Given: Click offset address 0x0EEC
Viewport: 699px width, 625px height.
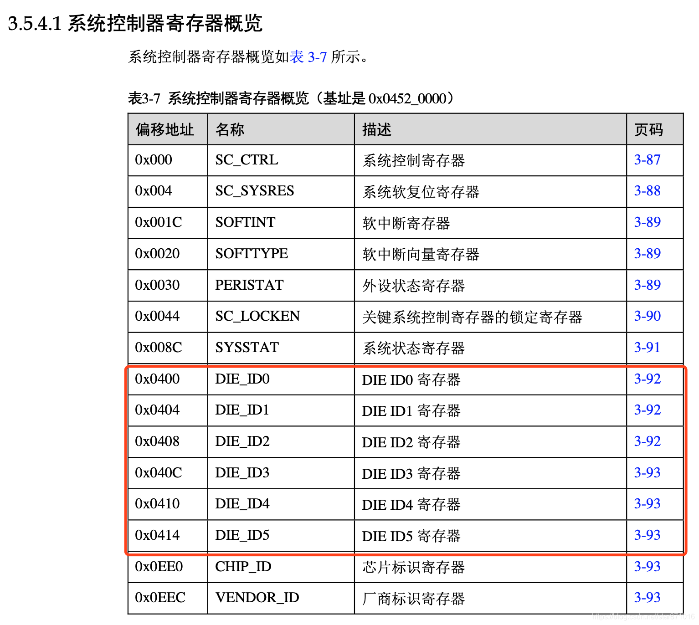Looking at the screenshot, I should tap(160, 598).
